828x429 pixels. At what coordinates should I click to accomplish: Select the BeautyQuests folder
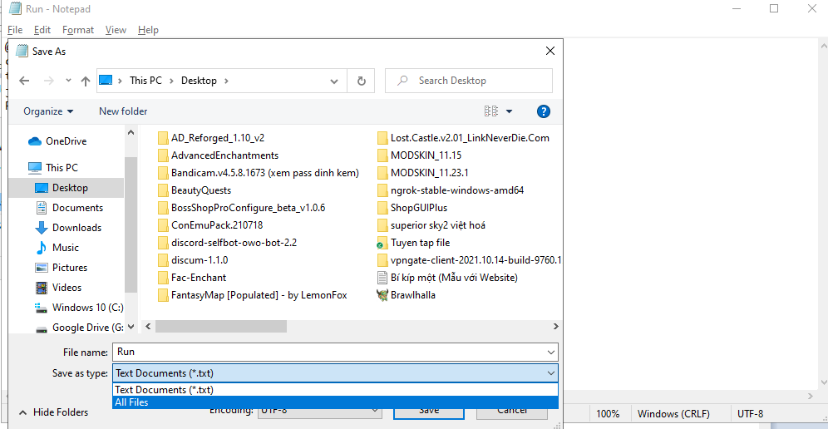coord(195,190)
